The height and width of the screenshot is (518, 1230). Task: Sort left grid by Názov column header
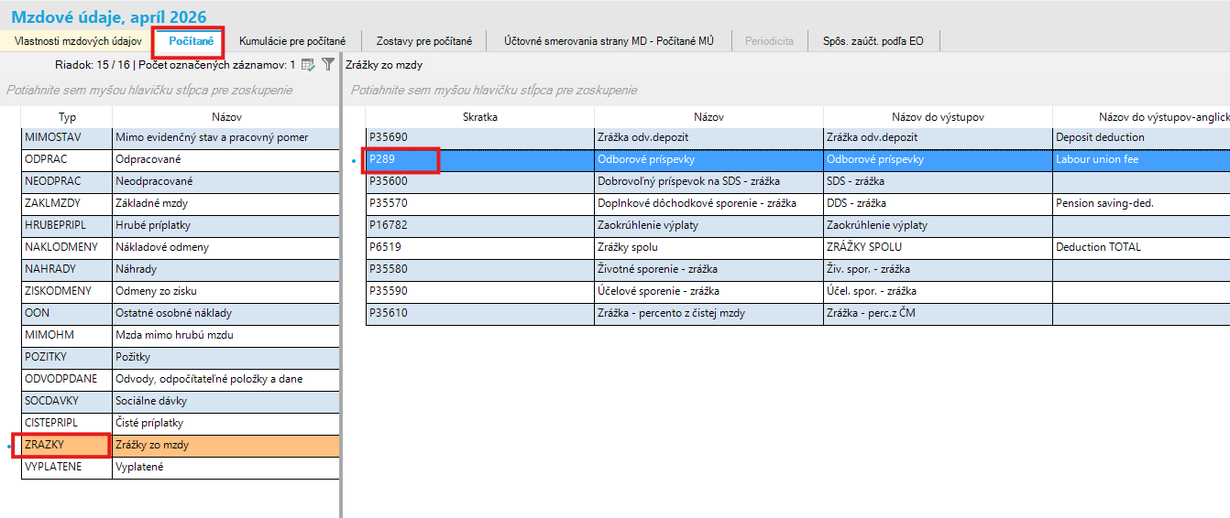pyautogui.click(x=226, y=117)
